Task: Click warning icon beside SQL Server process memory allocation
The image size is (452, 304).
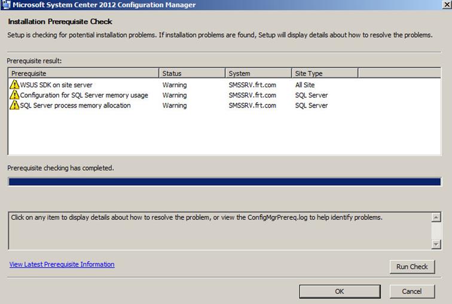Action: 14,105
